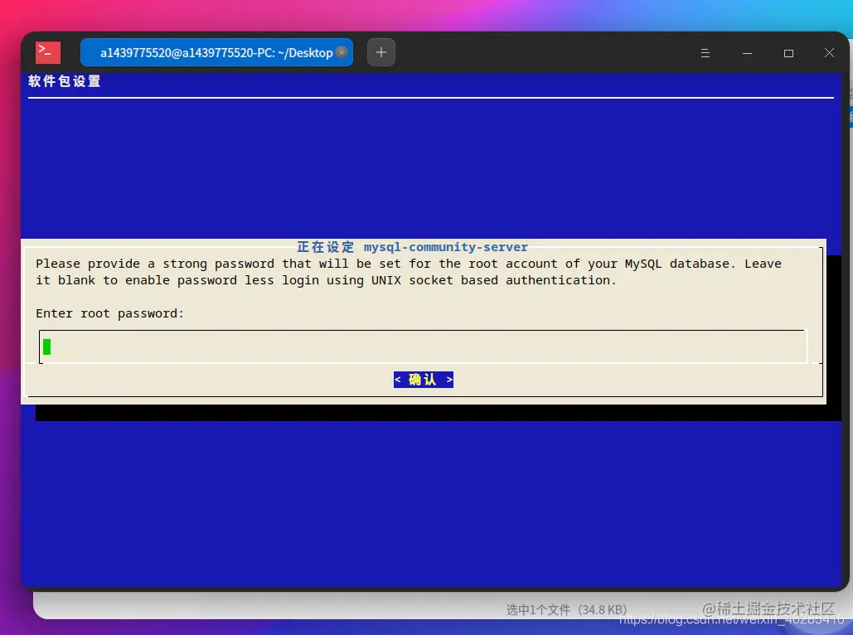Viewport: 853px width, 635px height.
Task: Click the status text 选中1个文件 (34.8 KB)
Action: pos(566,609)
